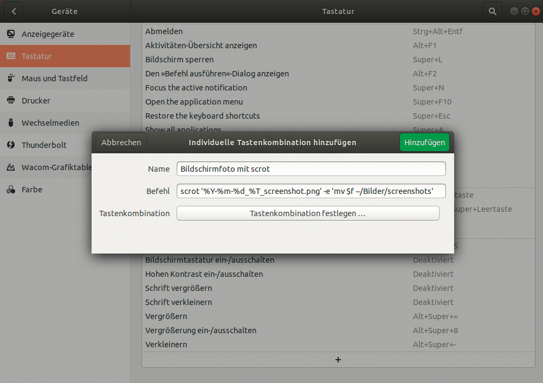Cancel the dialog with Abbrechen
The height and width of the screenshot is (383, 543).
pyautogui.click(x=121, y=142)
